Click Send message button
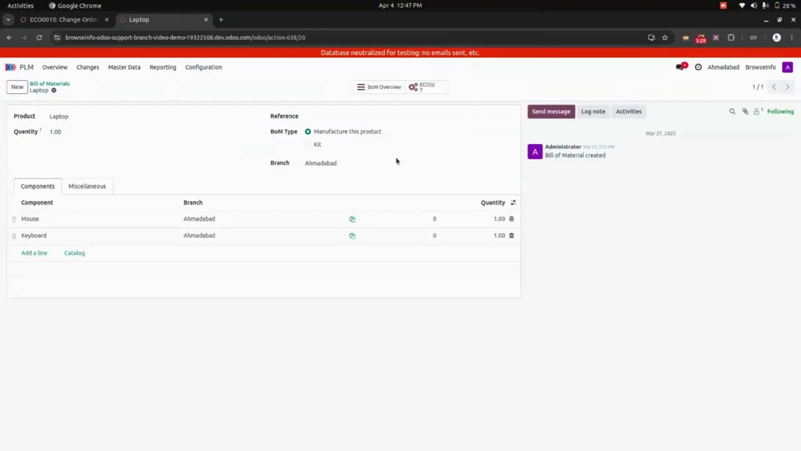This screenshot has width=801, height=451. pyautogui.click(x=551, y=111)
